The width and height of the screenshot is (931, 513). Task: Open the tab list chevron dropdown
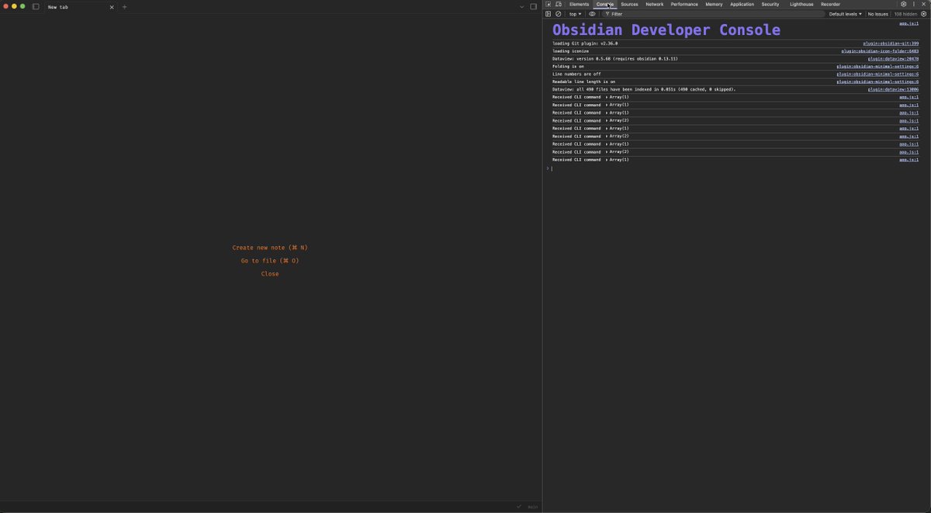(522, 7)
